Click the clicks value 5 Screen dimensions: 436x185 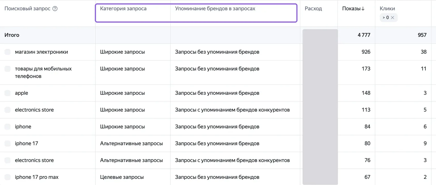[425, 110]
